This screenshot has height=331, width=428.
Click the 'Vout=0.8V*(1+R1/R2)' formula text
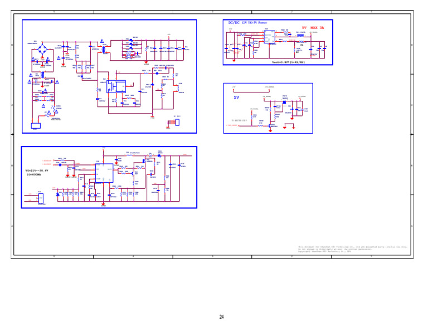click(x=288, y=62)
